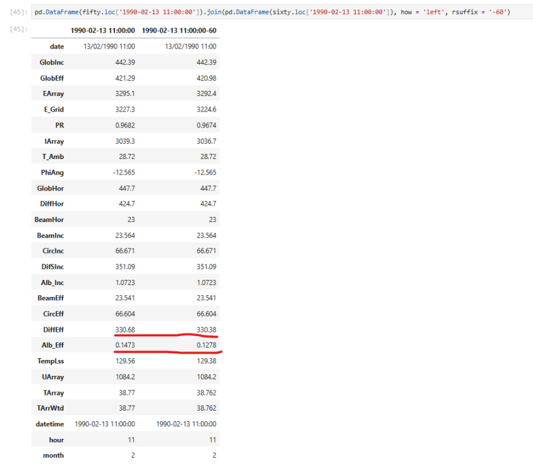
Task: Click the PhiAng row label
Action: [51, 172]
